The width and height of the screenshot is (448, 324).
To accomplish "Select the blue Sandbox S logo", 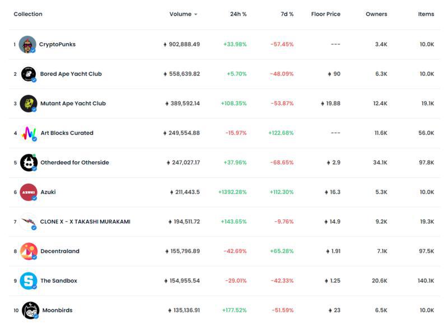I will point(29,281).
